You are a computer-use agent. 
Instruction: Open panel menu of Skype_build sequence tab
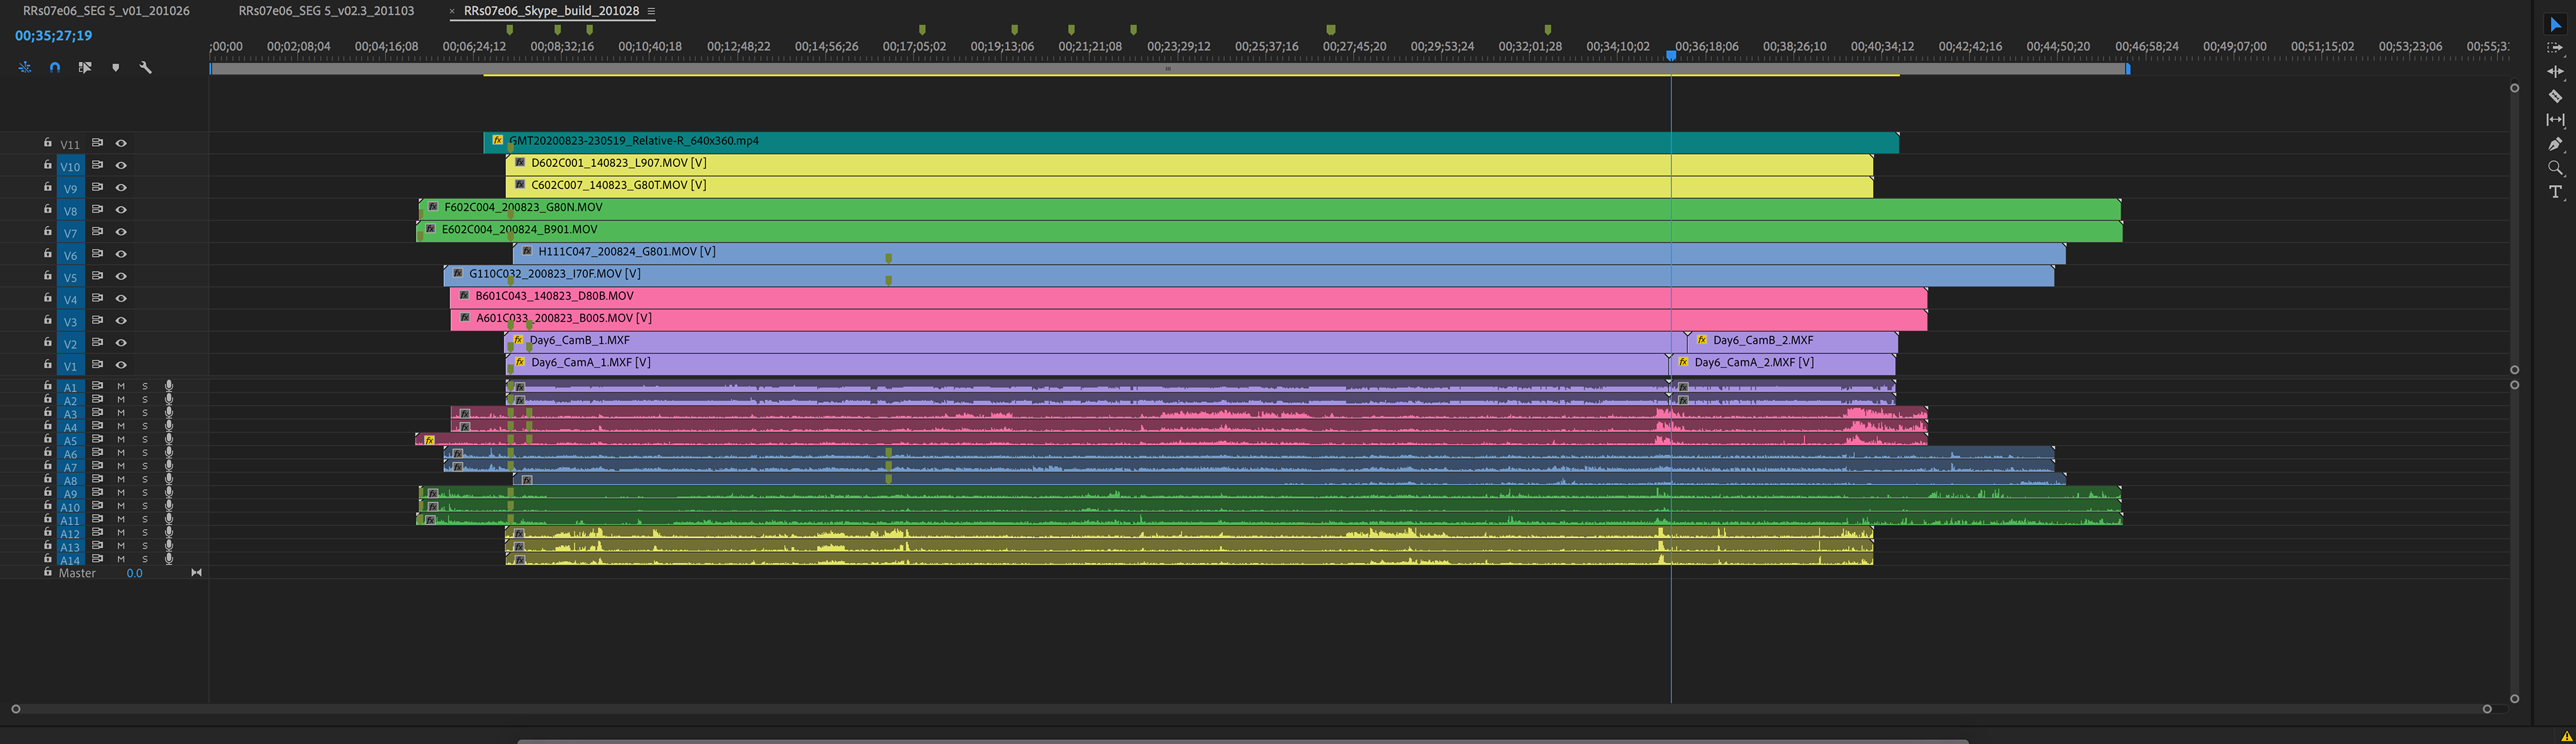click(651, 11)
